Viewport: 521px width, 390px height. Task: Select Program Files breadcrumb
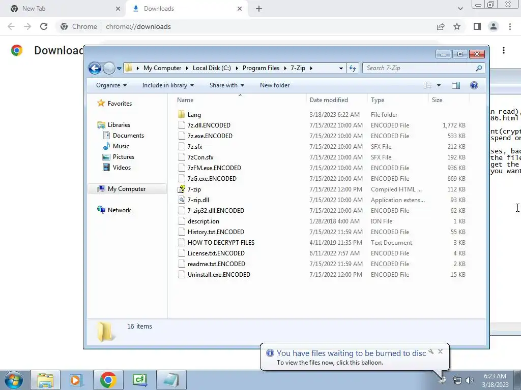point(261,68)
